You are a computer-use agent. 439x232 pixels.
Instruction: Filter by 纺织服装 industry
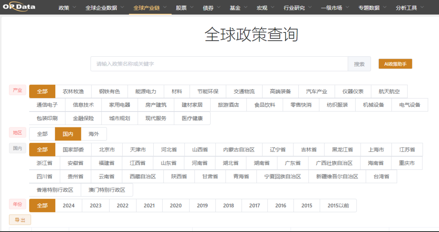[337, 105]
